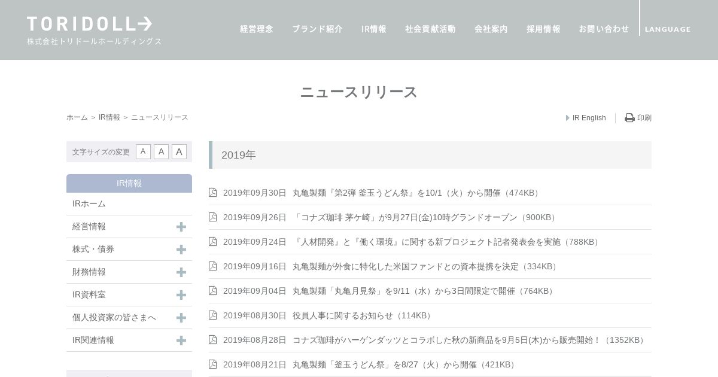The width and height of the screenshot is (718, 377).
Task: Open 財務情報 sidebar link
Action: pos(89,272)
